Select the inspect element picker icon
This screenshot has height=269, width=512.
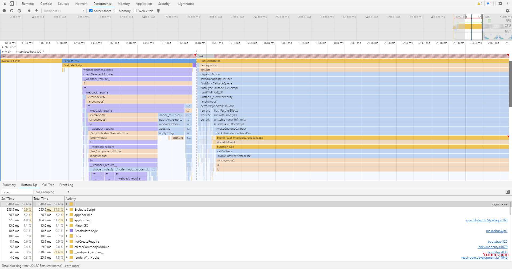tap(5, 3)
